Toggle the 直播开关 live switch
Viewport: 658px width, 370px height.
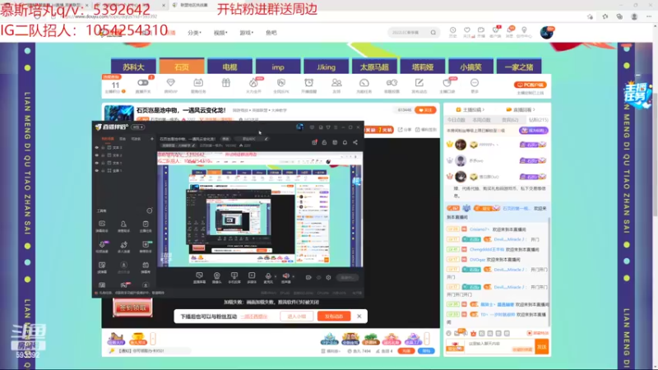point(142,83)
